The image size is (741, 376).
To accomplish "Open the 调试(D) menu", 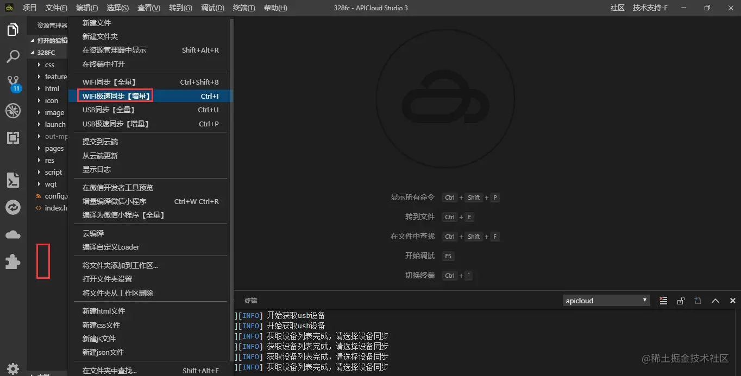I will [212, 8].
